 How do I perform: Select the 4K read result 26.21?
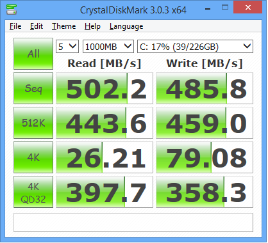105,157
